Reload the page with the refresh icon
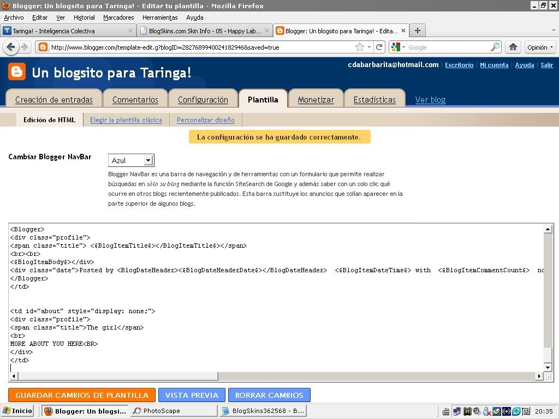Viewport: 559px width, 419px height. pos(379,47)
